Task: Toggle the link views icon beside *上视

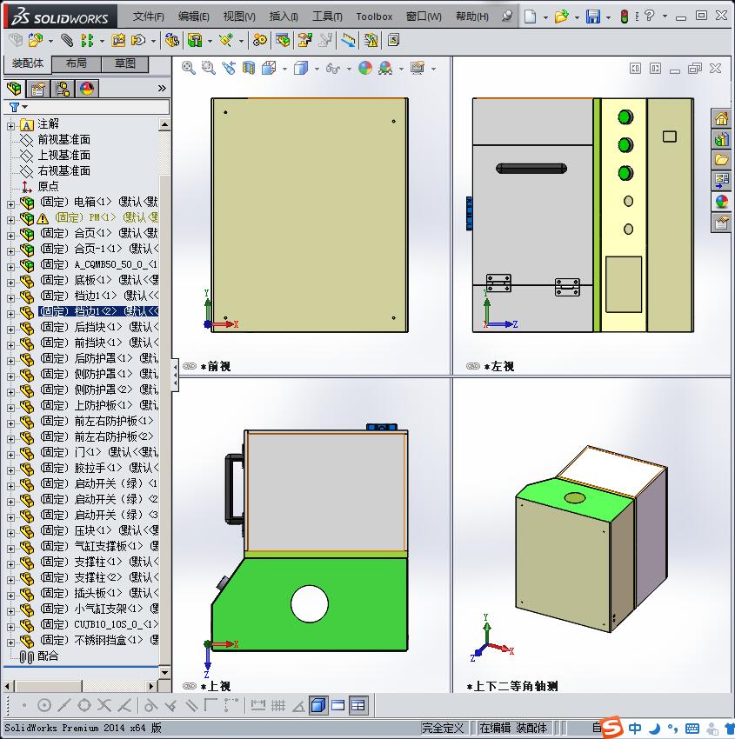Action: [x=190, y=686]
